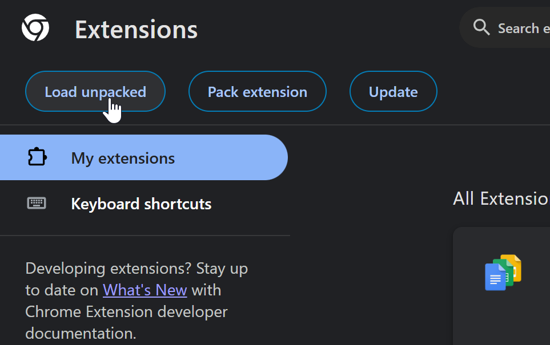
Task: Open the Keyboard shortcuts sidebar item
Action: click(141, 204)
